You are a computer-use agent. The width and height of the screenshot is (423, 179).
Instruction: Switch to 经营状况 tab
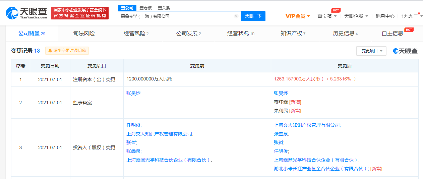click(240, 34)
